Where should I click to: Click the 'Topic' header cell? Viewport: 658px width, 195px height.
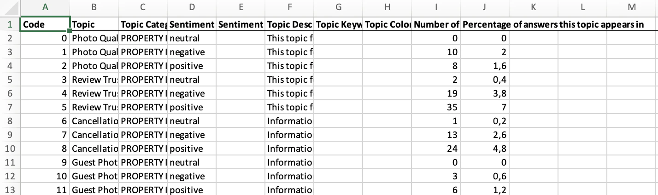(x=94, y=24)
